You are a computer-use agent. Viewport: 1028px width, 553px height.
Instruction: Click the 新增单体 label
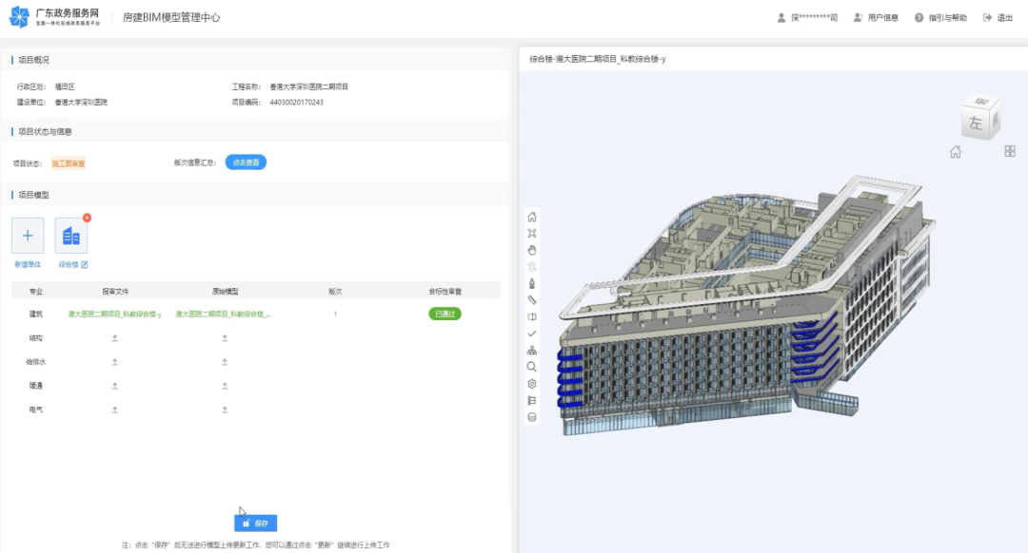coord(28,264)
